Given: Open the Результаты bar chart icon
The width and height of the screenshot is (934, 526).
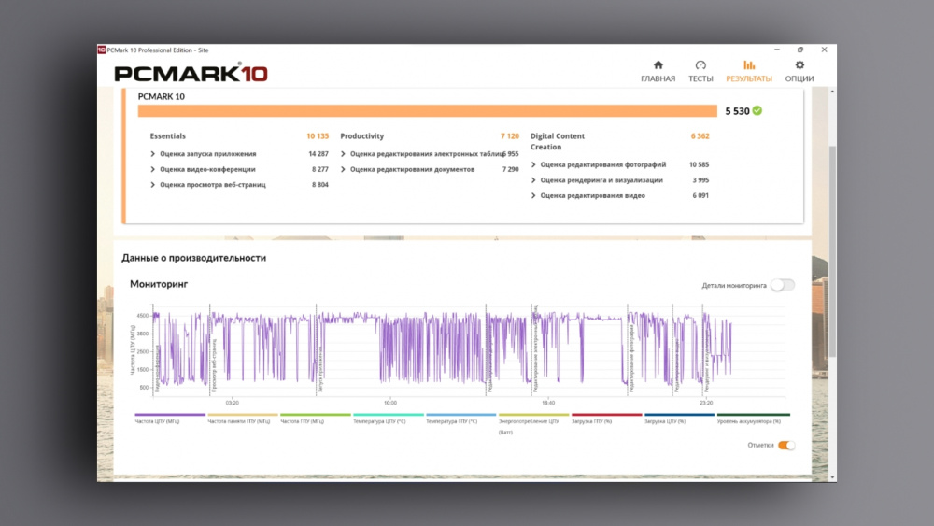Looking at the screenshot, I should [x=749, y=64].
